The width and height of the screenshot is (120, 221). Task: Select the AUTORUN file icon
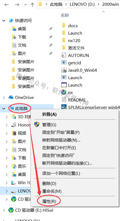(x=64, y=55)
